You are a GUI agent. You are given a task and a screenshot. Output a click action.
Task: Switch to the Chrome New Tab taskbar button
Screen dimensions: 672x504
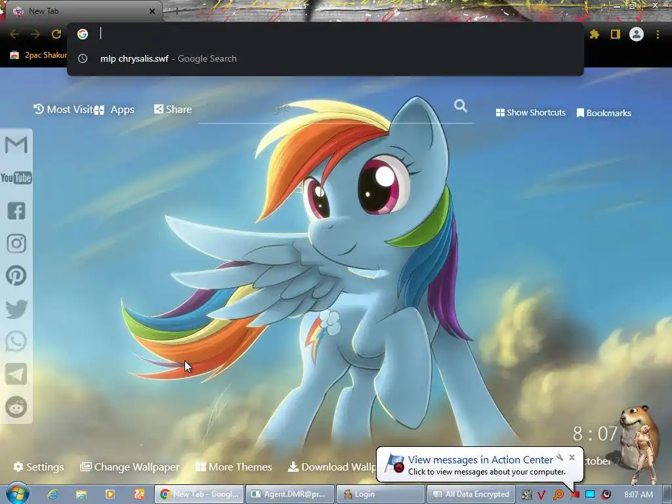coord(199,494)
